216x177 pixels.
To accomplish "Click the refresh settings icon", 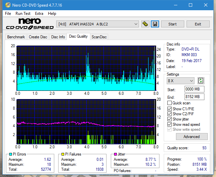I will pyautogui.click(x=201, y=81).
